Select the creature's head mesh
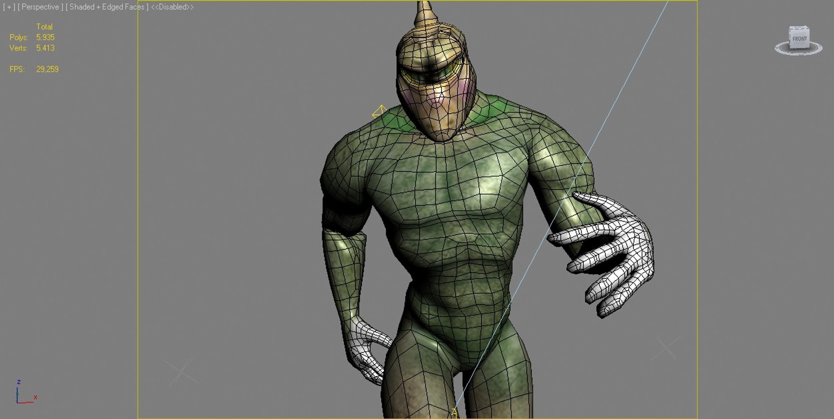The height and width of the screenshot is (419, 834). (x=436, y=82)
